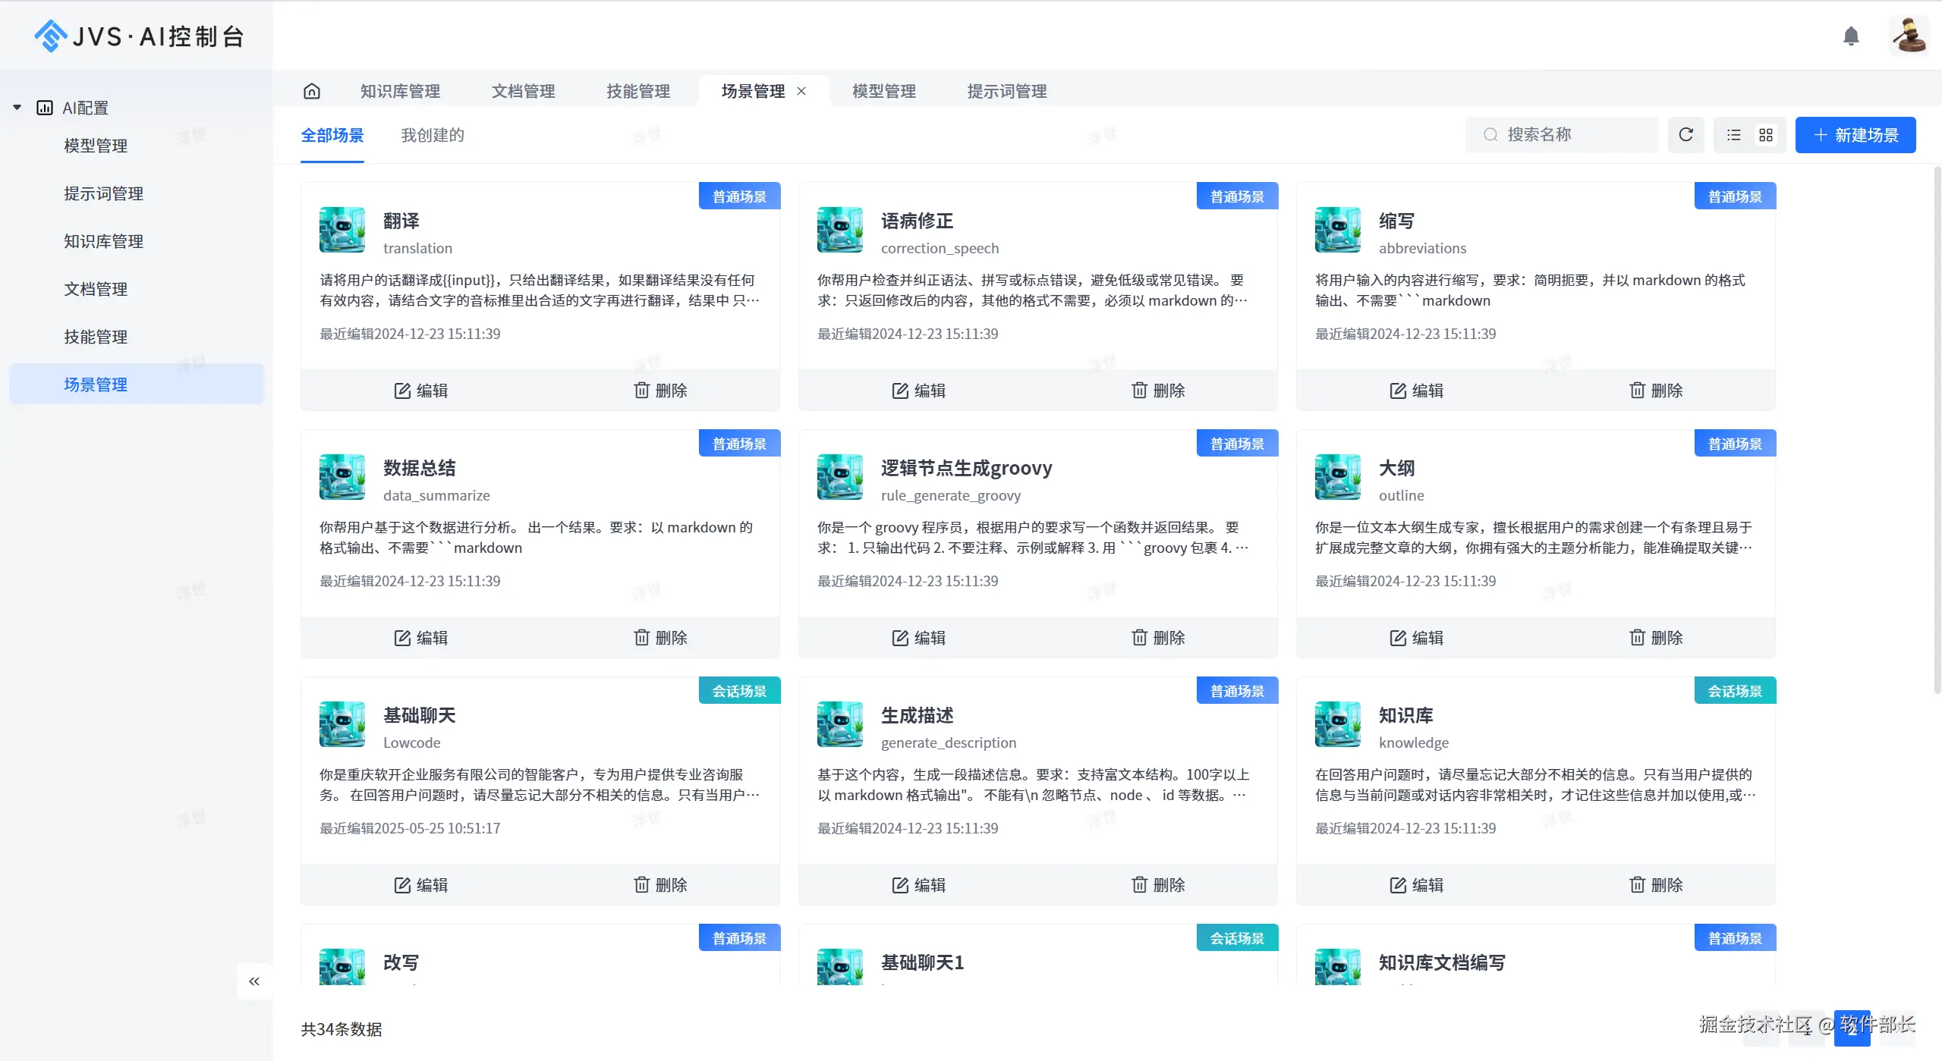Switch to the 我创建的 tab

point(432,135)
